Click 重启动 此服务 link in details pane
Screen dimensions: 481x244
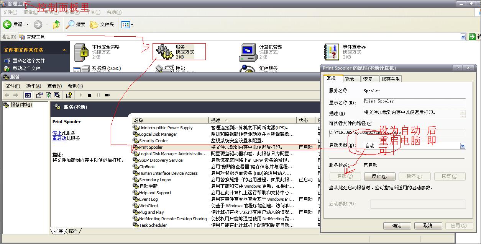click(x=59, y=138)
